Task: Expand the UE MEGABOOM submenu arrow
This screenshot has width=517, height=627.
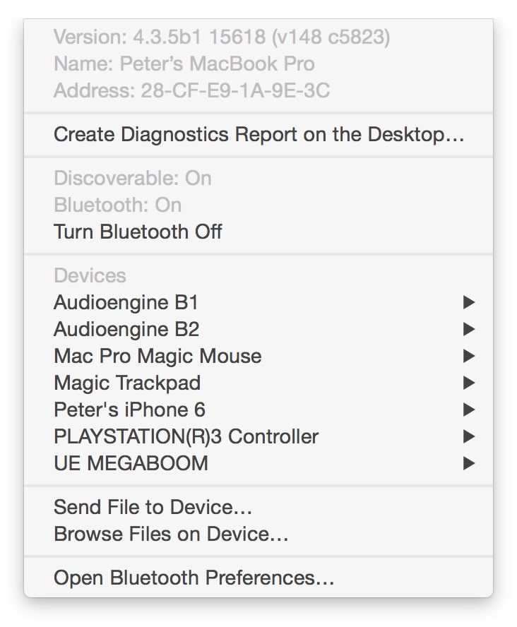Action: tap(468, 464)
